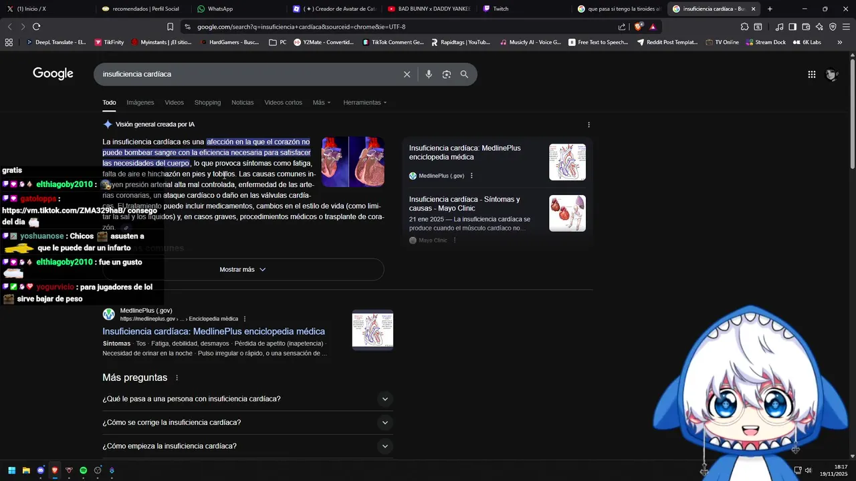Reload the page with refresh icon
Viewport: 856px width, 481px height.
tap(36, 27)
